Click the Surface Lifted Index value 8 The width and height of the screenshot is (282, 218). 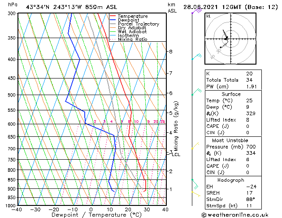[x=248, y=120]
